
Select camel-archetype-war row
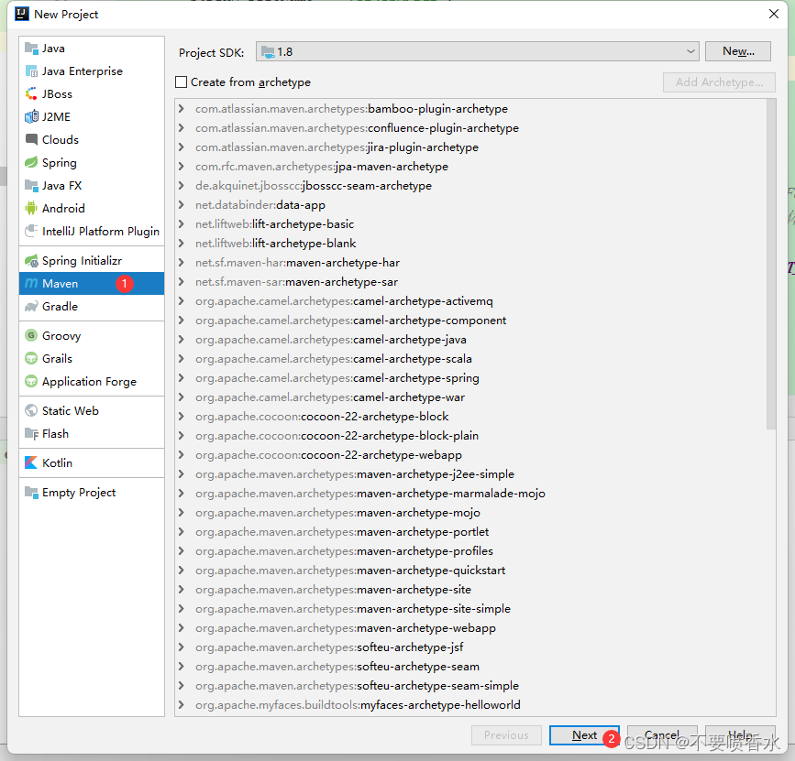(x=470, y=397)
